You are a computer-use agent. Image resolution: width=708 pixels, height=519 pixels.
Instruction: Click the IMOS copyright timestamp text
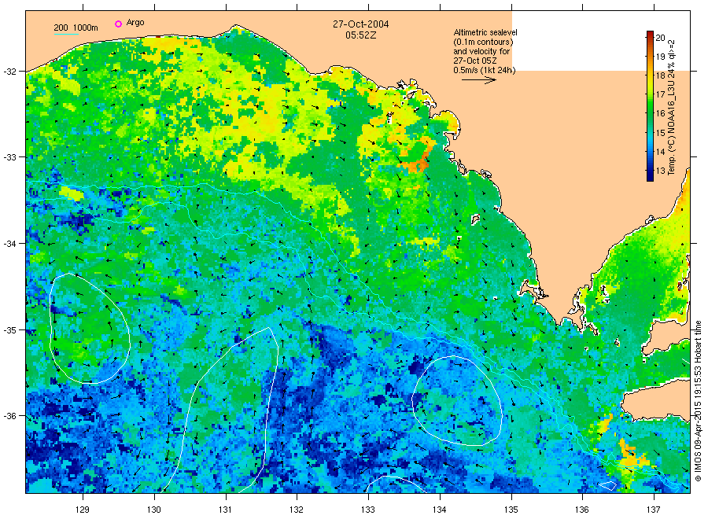[x=698, y=401]
